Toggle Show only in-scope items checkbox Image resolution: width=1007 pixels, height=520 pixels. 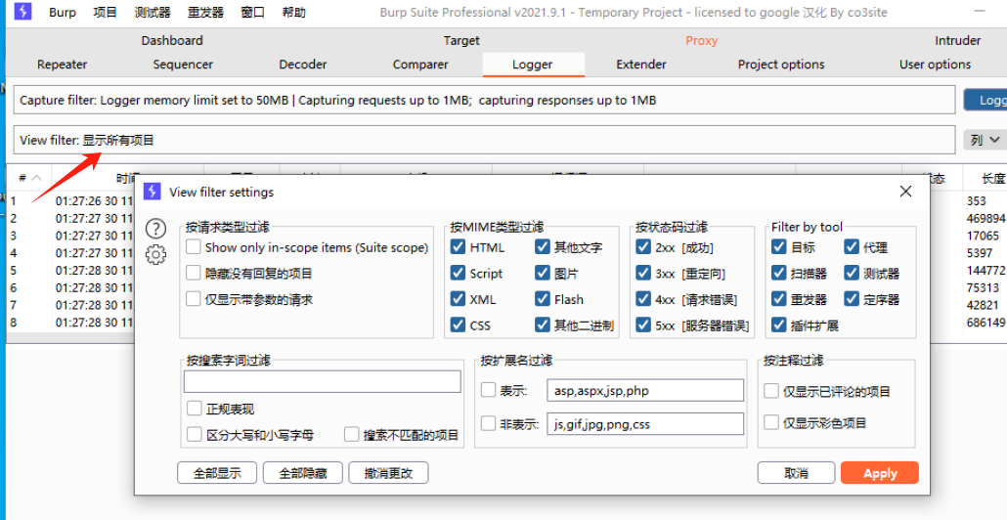point(194,247)
